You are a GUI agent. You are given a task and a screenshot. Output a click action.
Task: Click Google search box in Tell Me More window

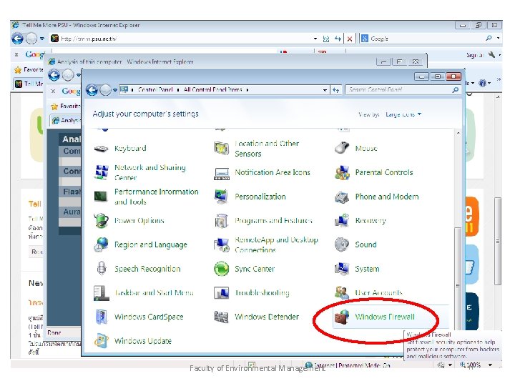click(x=422, y=39)
